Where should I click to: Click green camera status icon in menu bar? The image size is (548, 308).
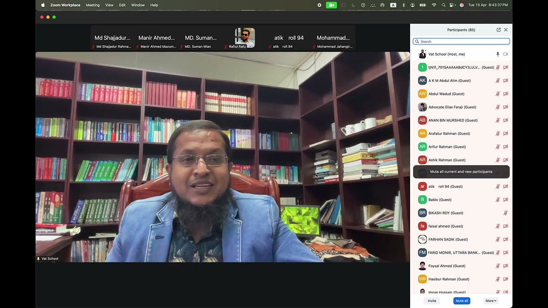[x=331, y=5]
